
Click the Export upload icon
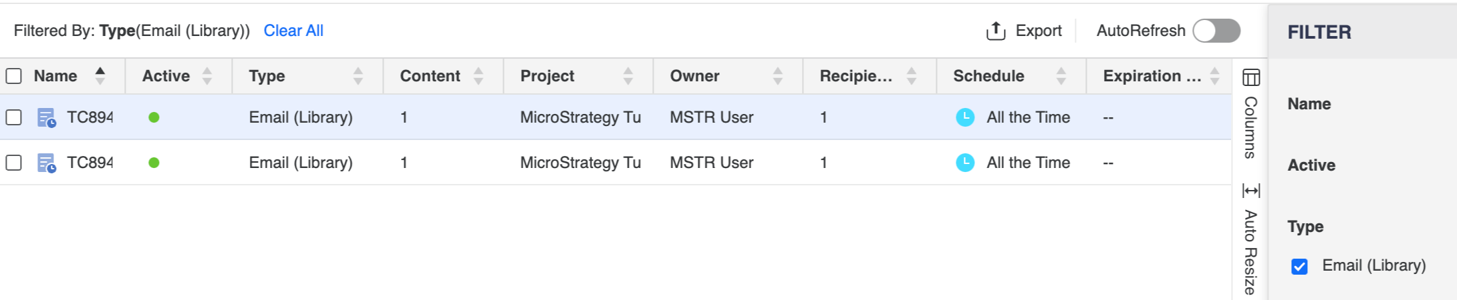(995, 31)
